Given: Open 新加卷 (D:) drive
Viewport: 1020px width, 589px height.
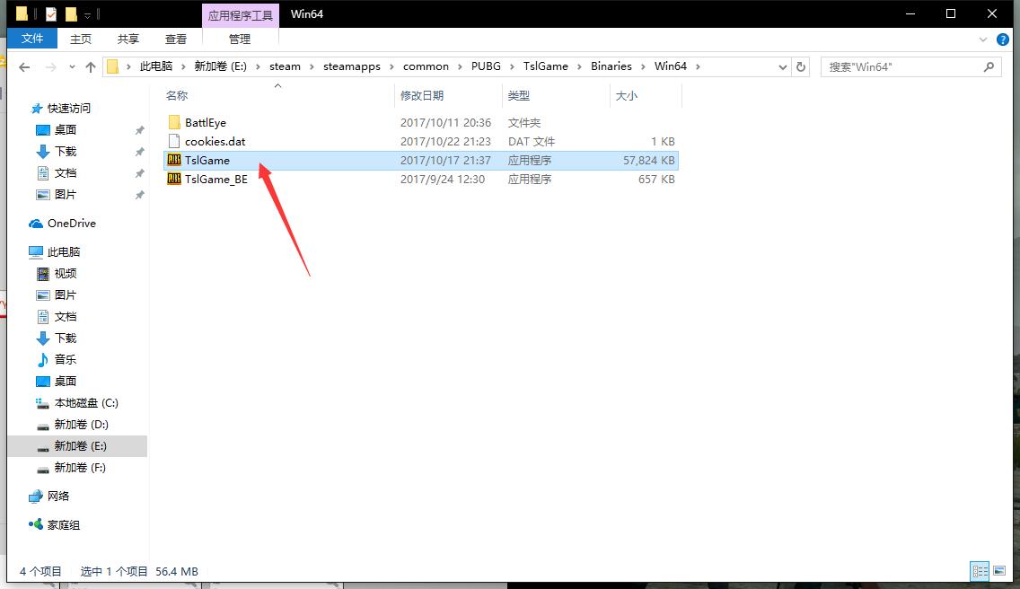Looking at the screenshot, I should (x=72, y=425).
